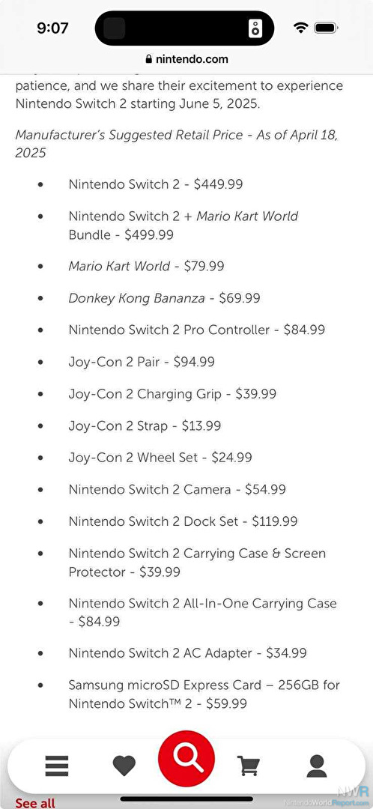This screenshot has width=373, height=809.
Task: Open the hamburger menu icon
Action: 57,766
